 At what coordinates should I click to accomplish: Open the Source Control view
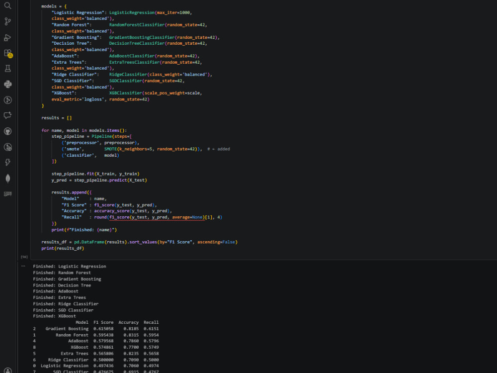coord(7,21)
